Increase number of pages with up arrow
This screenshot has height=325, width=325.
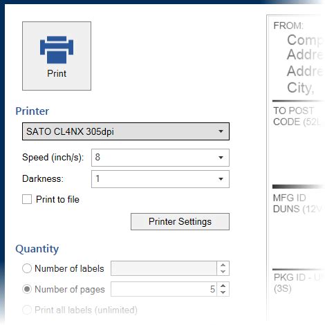223,286
